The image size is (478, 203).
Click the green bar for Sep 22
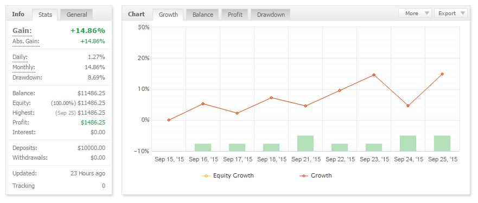click(340, 147)
